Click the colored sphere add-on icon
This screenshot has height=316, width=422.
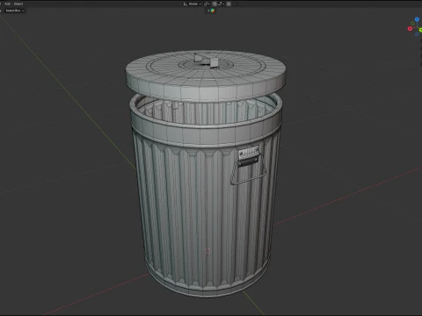click(213, 11)
